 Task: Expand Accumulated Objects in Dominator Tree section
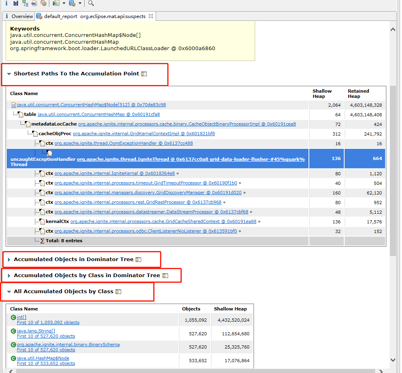click(x=9, y=259)
